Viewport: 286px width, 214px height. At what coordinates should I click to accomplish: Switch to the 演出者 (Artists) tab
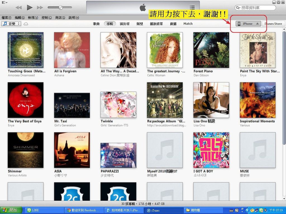point(125,24)
